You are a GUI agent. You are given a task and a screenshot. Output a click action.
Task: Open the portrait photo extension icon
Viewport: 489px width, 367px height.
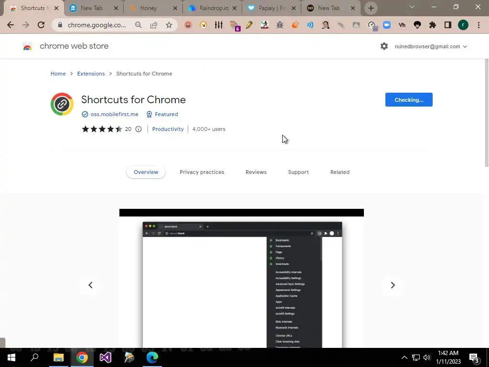point(325,25)
